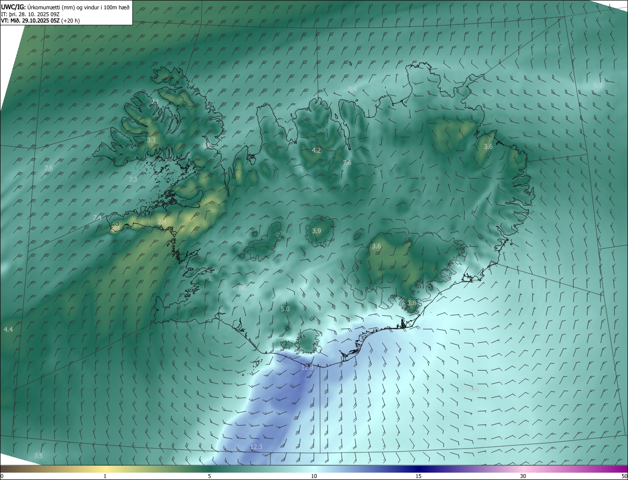Click the 5.0 precipitation value label
The image size is (628, 480).
click(x=285, y=309)
